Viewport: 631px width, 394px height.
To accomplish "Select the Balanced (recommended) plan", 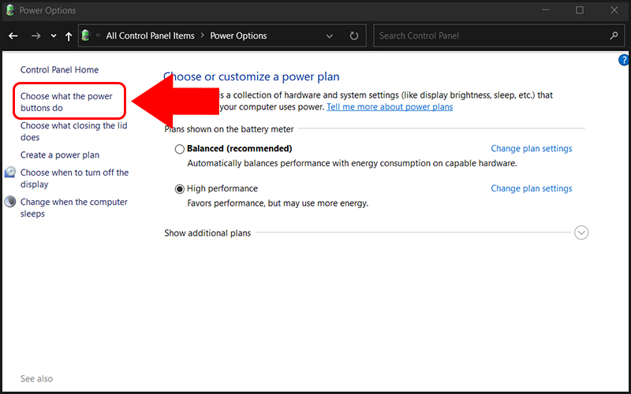I will click(x=180, y=149).
